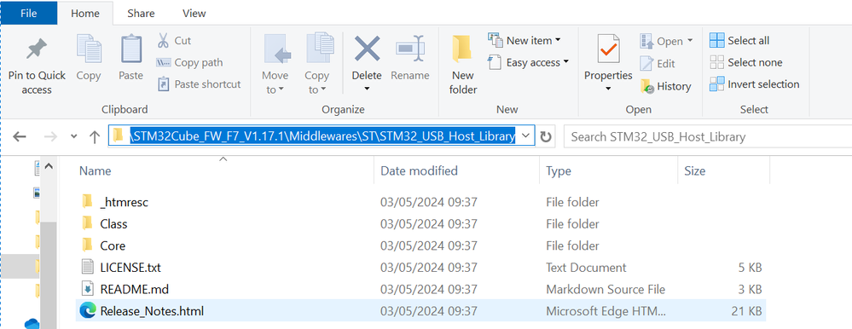Select the Release_Notes.html file name
The image size is (852, 329).
(x=152, y=311)
